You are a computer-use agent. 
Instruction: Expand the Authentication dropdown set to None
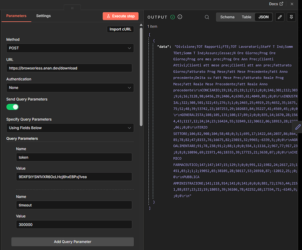tap(70, 87)
